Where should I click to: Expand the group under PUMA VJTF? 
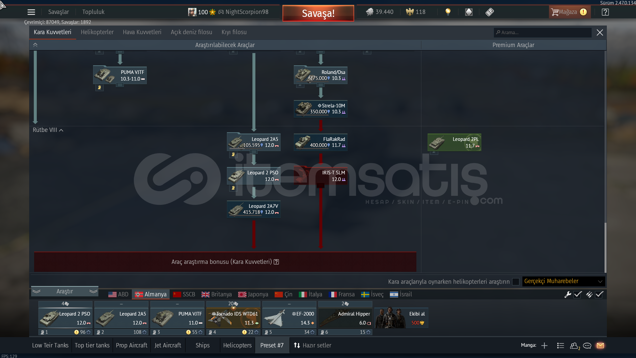(120, 86)
